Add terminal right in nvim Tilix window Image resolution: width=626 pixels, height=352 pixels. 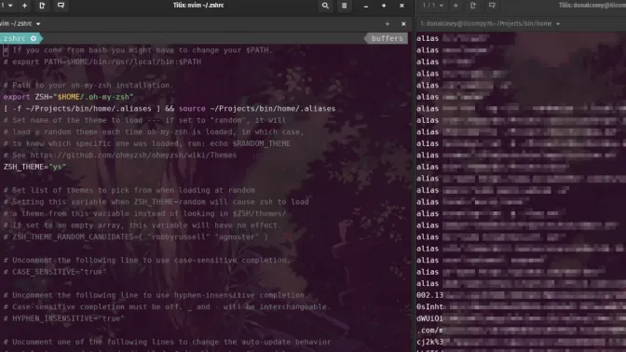(x=42, y=6)
